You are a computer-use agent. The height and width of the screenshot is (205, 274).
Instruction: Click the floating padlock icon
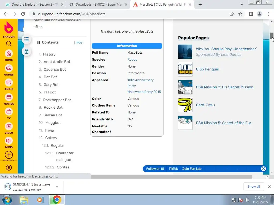point(26,52)
